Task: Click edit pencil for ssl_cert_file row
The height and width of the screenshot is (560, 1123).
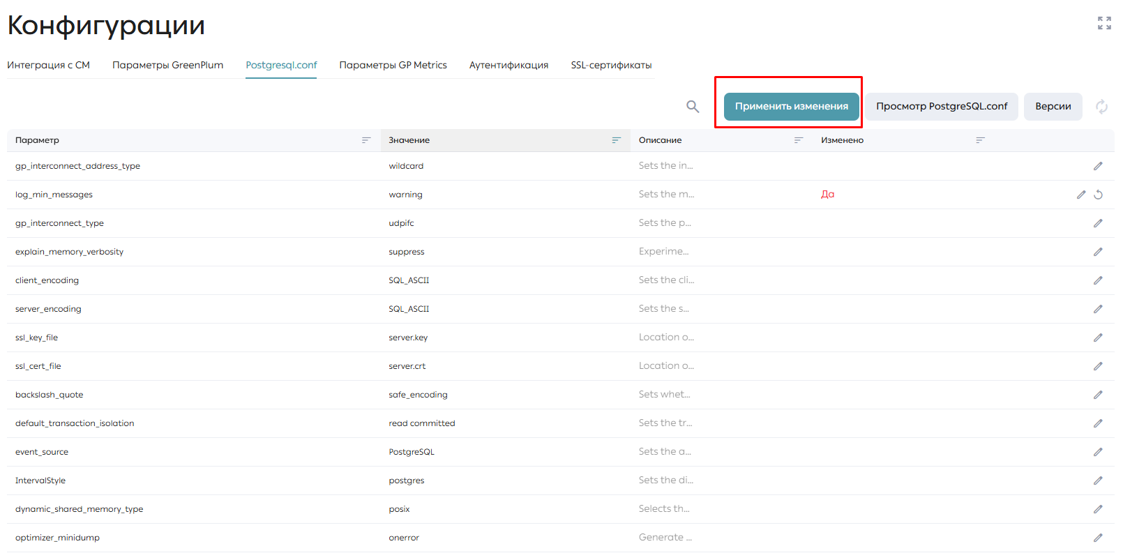Action: point(1098,366)
